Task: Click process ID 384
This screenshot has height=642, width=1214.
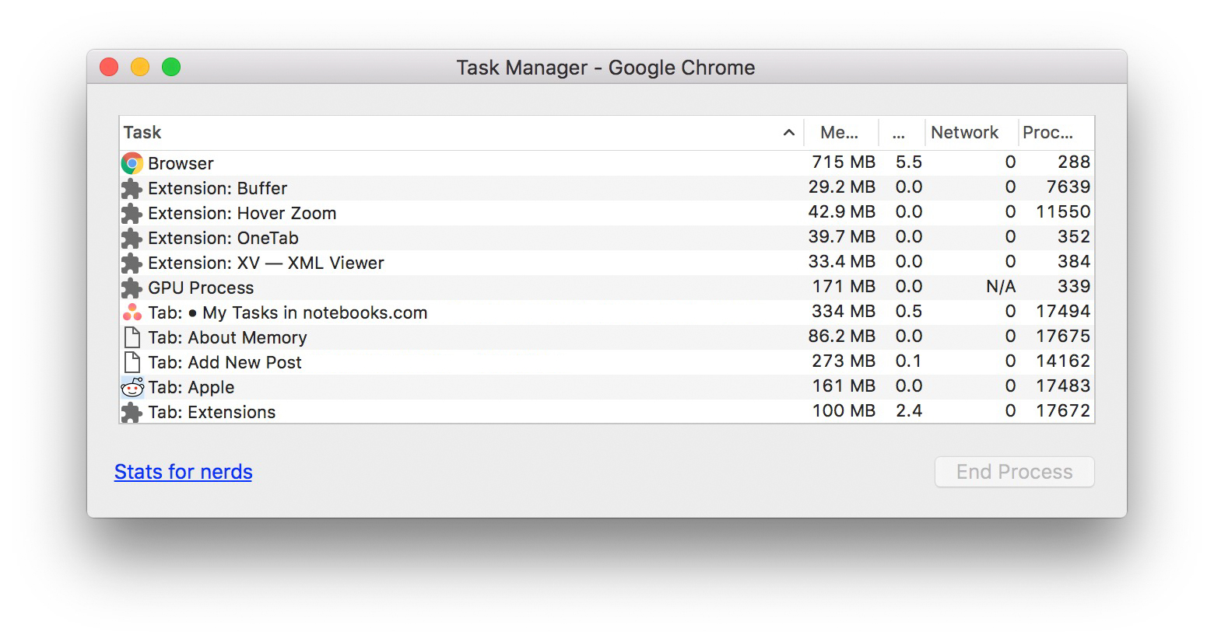Action: 1074,261
